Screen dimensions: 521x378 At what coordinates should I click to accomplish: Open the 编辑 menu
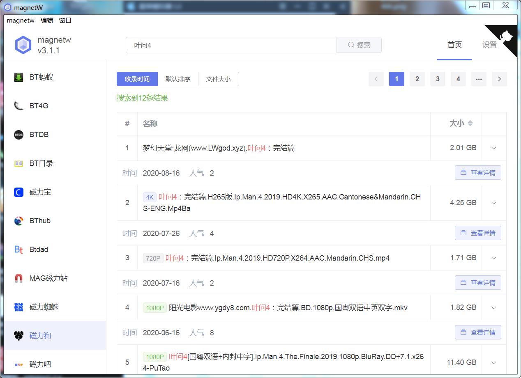coord(47,20)
